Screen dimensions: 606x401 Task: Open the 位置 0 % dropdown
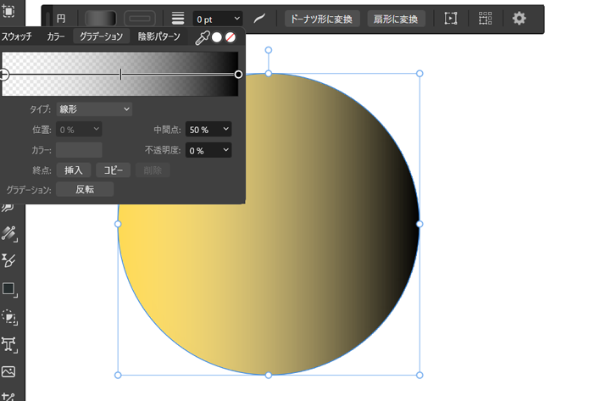click(79, 130)
